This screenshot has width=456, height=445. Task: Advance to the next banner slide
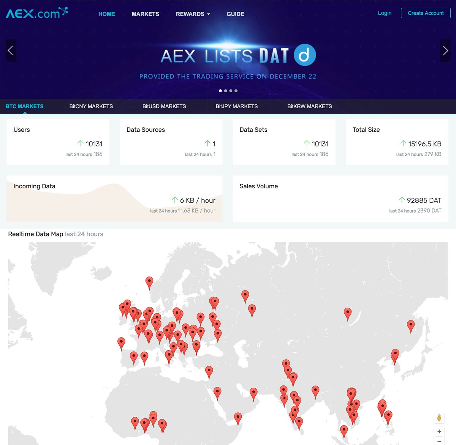pyautogui.click(x=445, y=50)
